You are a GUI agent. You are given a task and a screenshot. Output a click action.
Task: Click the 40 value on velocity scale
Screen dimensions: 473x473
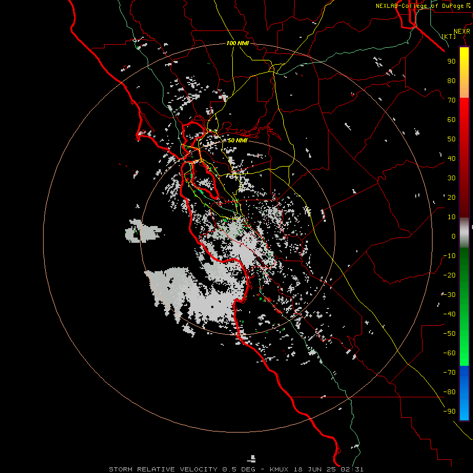[451, 158]
